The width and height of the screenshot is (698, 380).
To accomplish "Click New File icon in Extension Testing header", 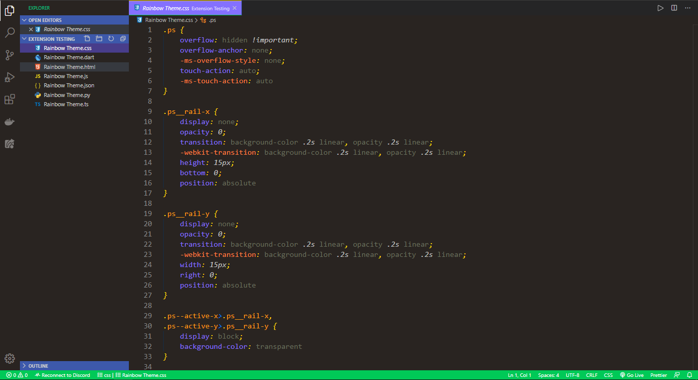I will tap(87, 39).
